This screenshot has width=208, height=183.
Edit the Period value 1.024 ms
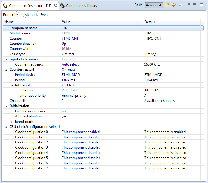(x=68, y=80)
